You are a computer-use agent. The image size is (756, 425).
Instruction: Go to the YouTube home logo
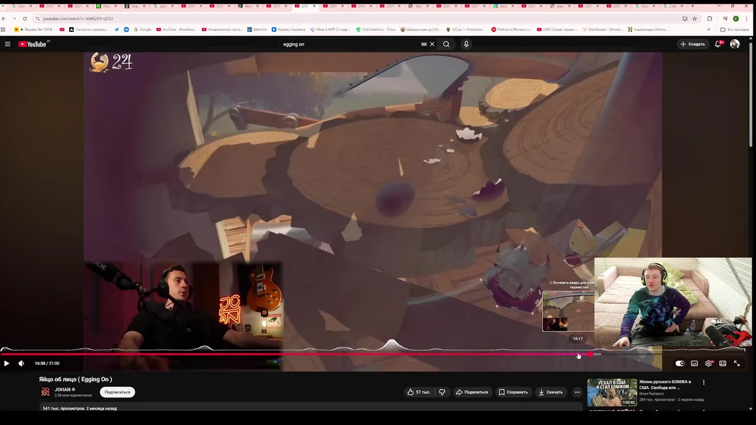coord(32,44)
